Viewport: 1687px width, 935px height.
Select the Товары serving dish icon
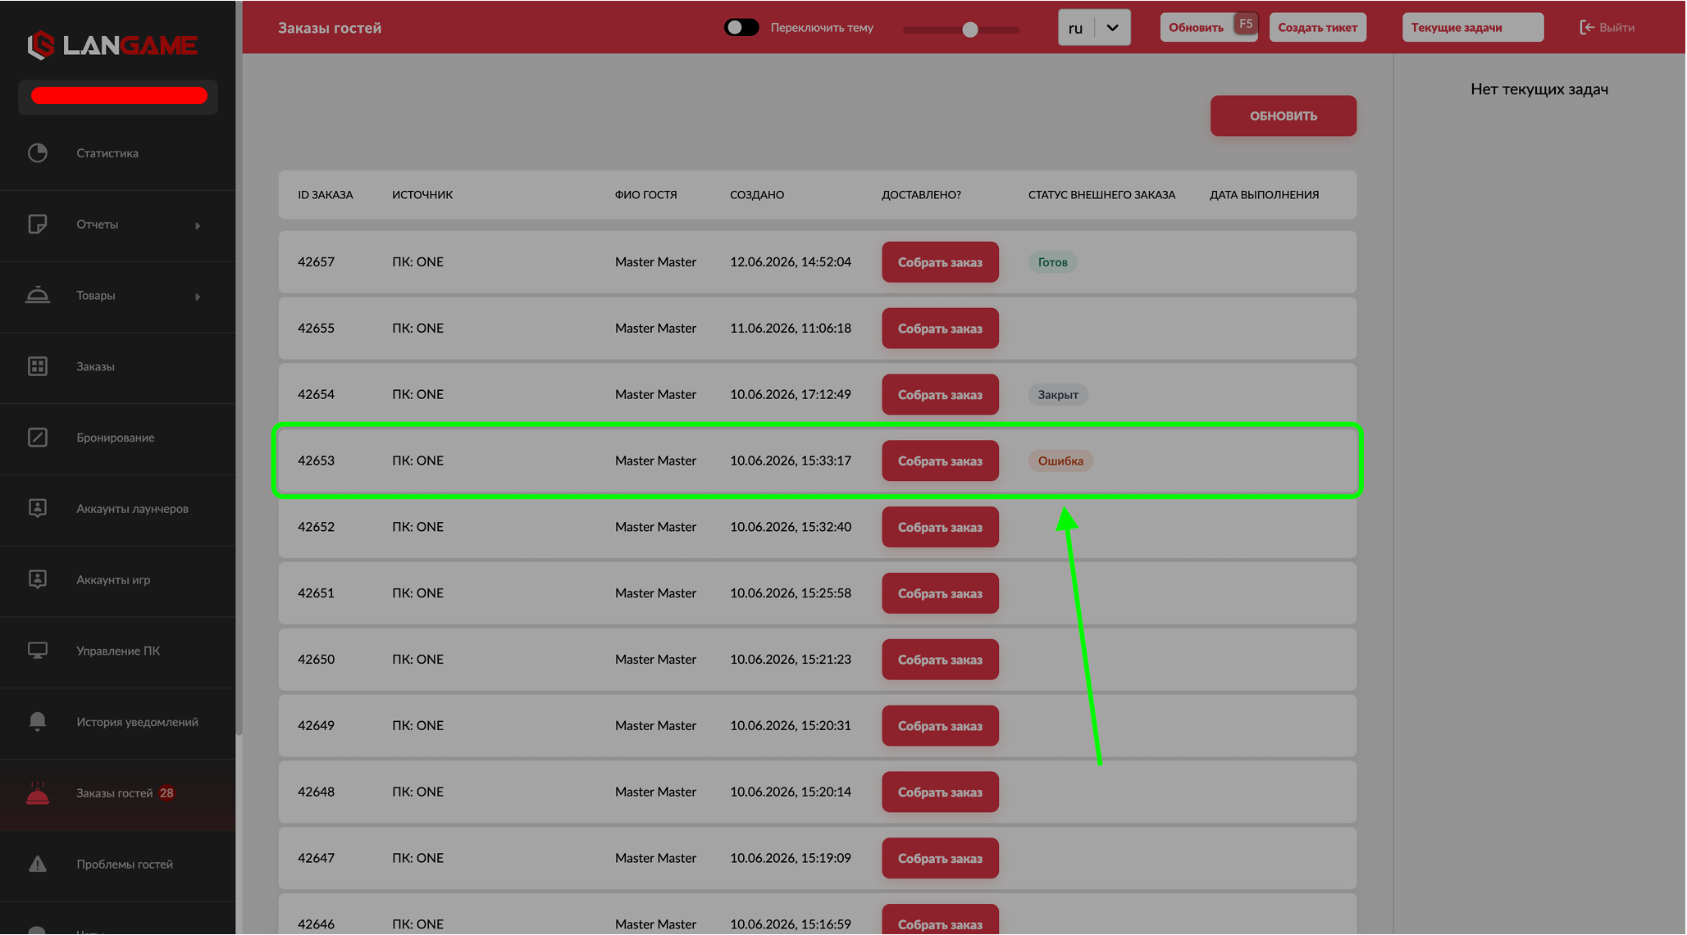(38, 295)
